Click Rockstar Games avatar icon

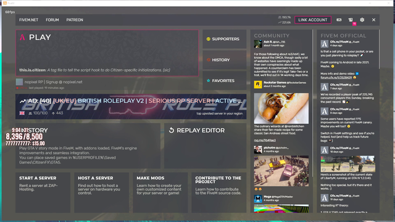[258, 84]
